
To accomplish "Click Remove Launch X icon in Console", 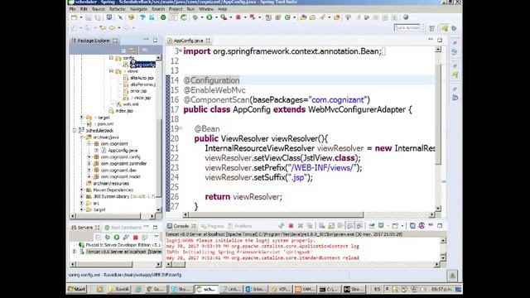I will [x=300, y=226].
